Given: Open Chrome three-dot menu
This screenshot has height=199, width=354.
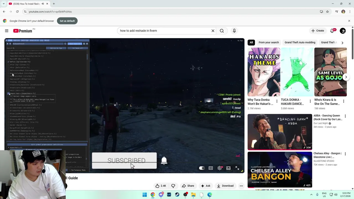Looking at the screenshot, I should coord(350,12).
